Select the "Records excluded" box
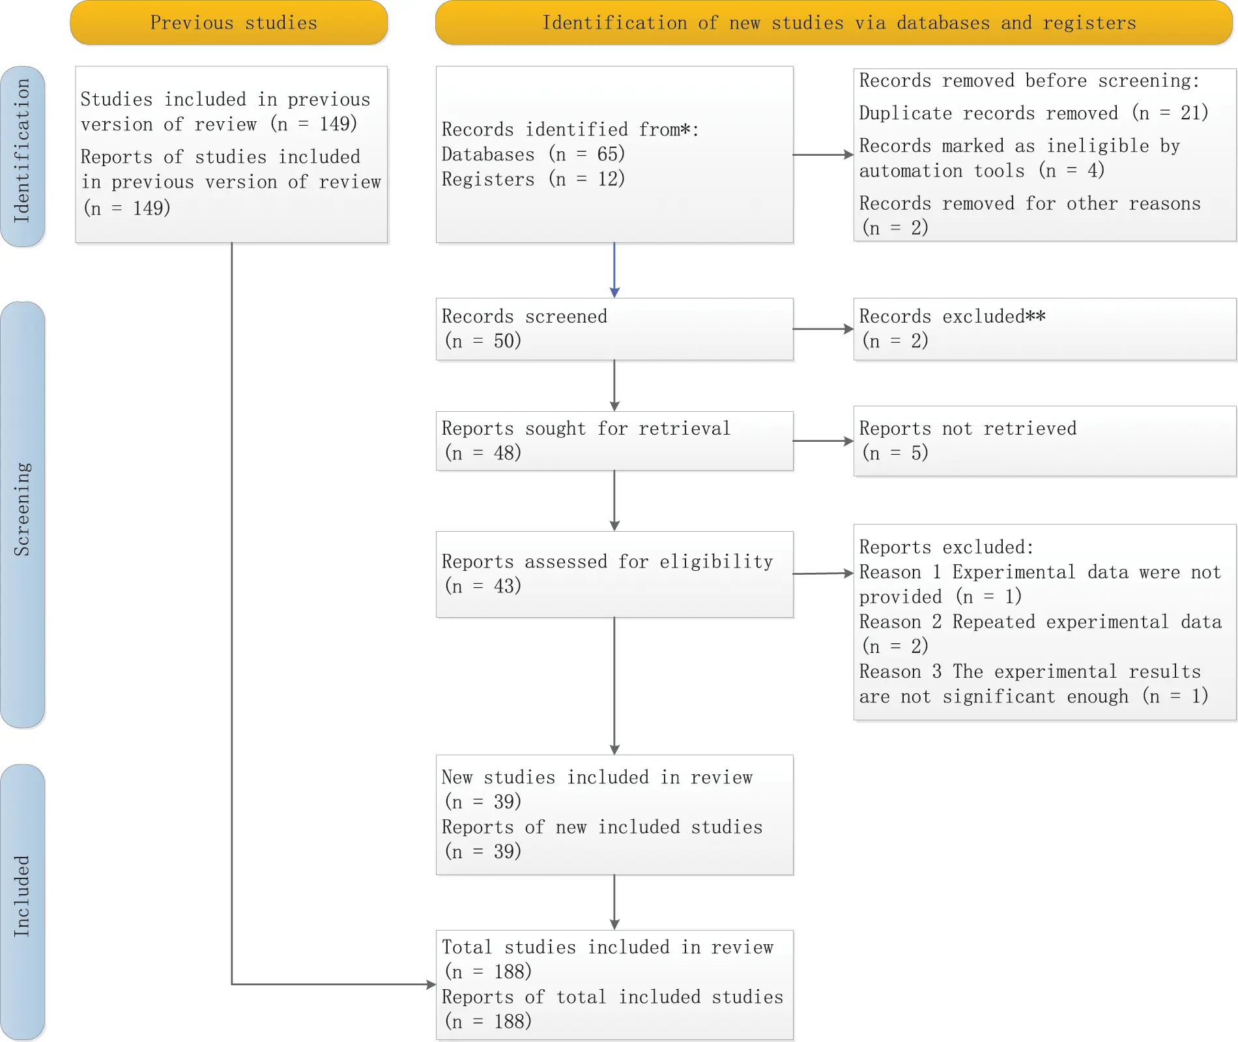 click(x=1044, y=329)
